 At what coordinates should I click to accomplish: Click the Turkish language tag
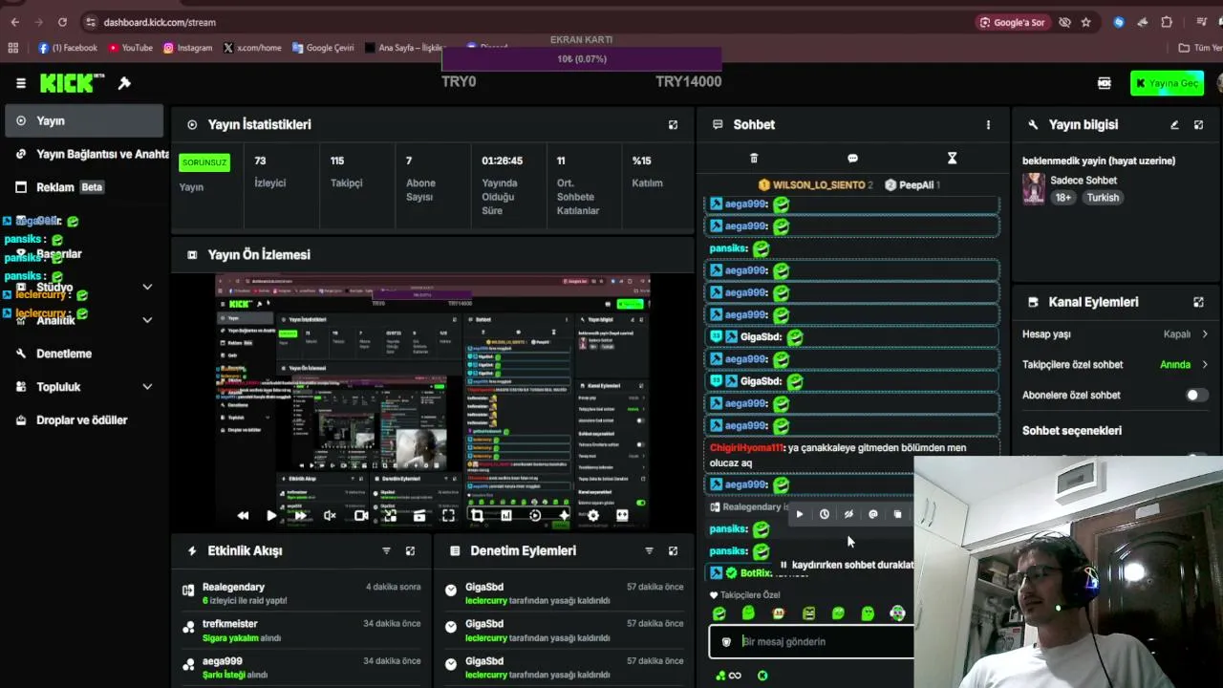[x=1103, y=198]
